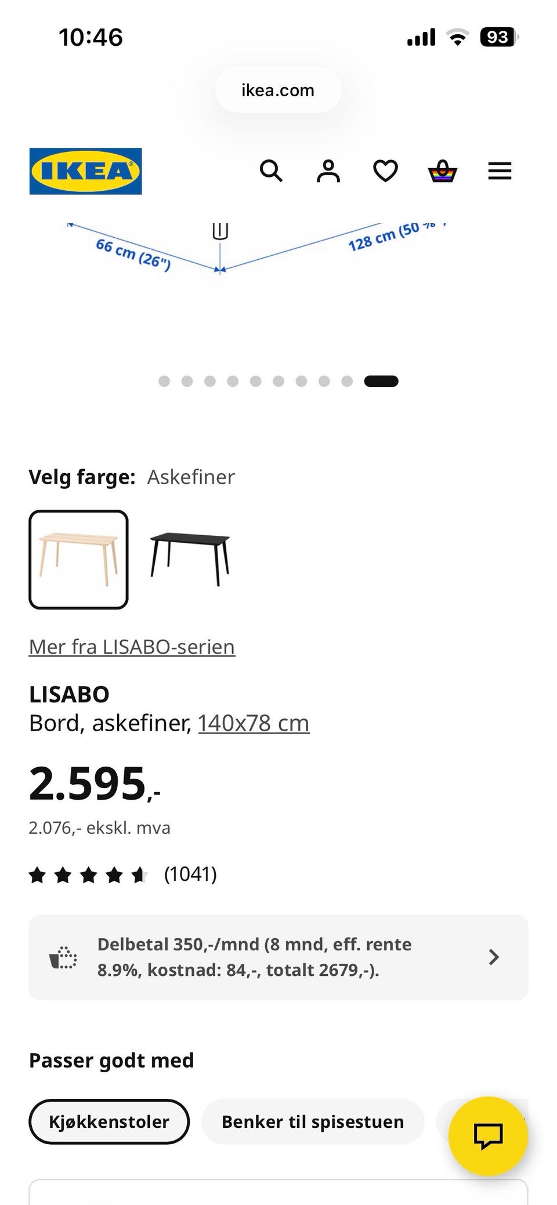Select the fifth image carousel dot
This screenshot has height=1205, width=557.
(x=255, y=381)
